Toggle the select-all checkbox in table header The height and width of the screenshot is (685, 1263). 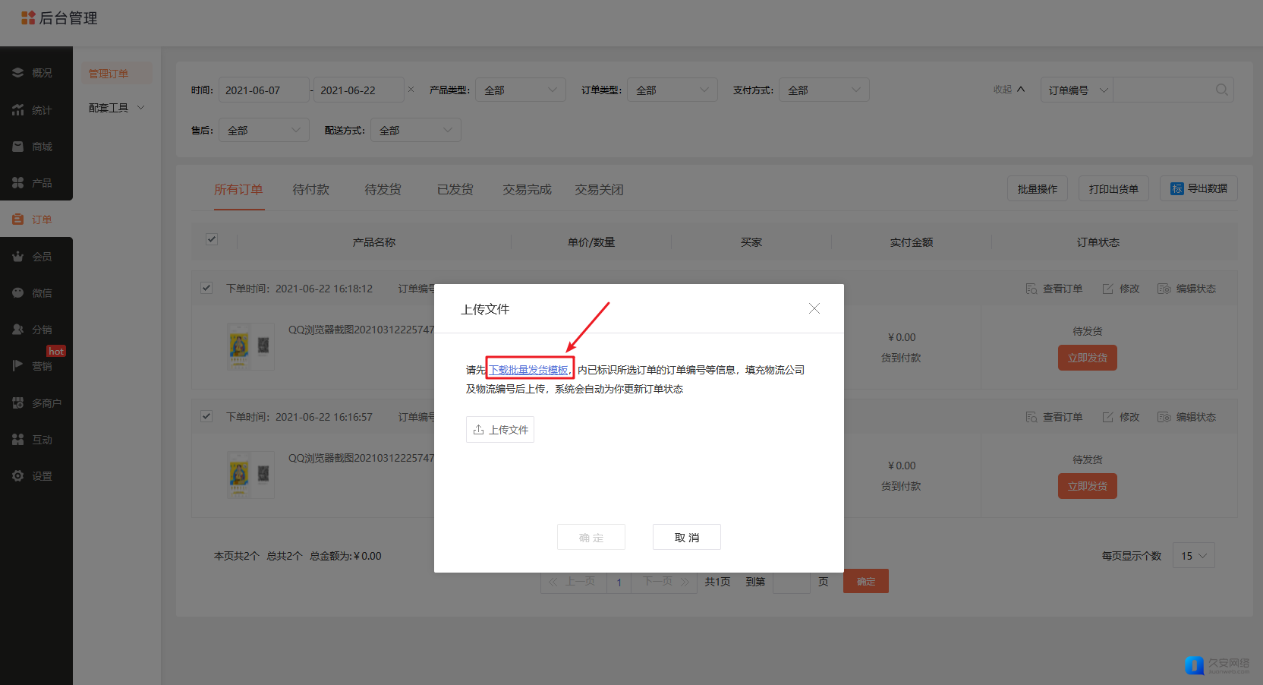(212, 239)
